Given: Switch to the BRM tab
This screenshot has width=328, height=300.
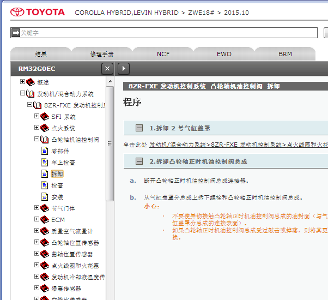Looking at the screenshot, I should (x=285, y=54).
